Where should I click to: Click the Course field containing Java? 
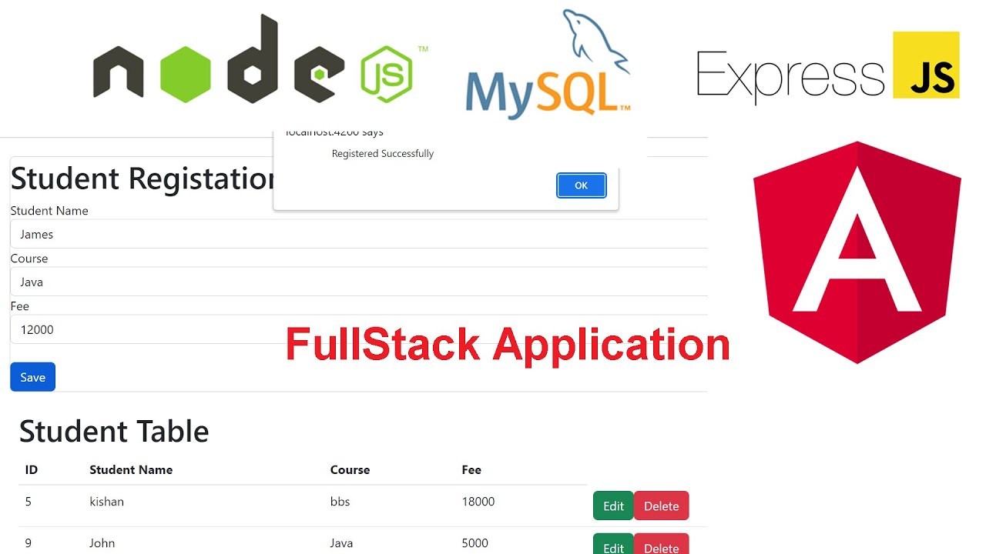coord(358,282)
